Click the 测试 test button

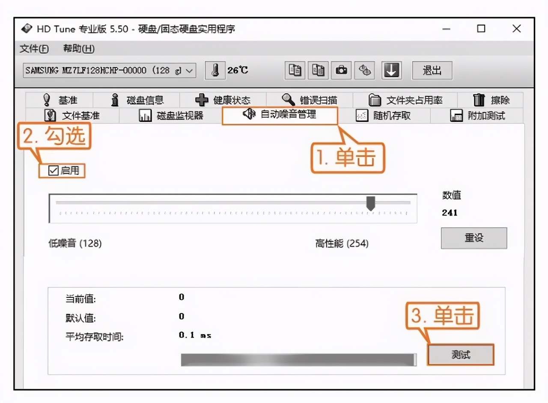461,355
